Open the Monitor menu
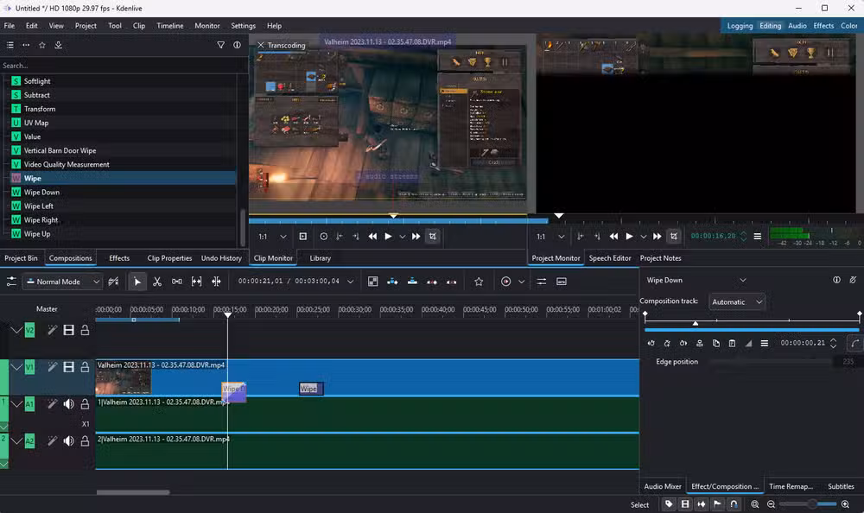The image size is (864, 513). 206,26
